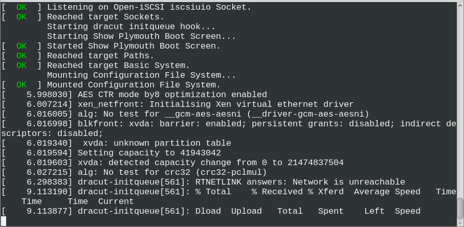464x227 pixels.
Task: Click the 'xen_netfront' driver message text
Action: (215, 104)
